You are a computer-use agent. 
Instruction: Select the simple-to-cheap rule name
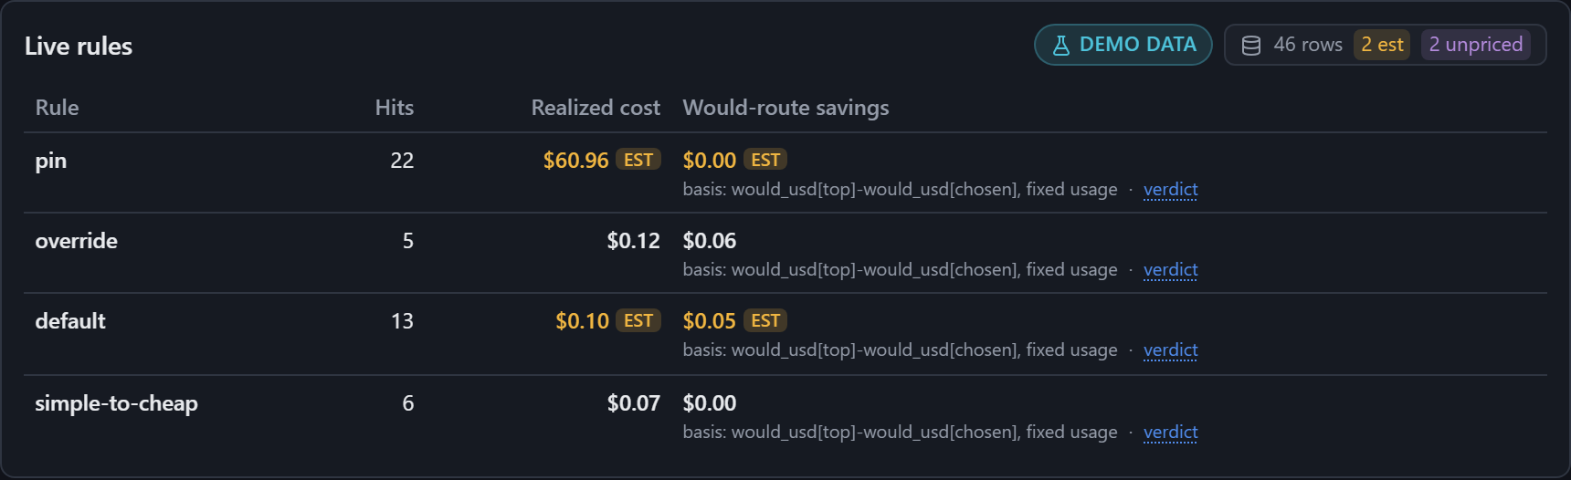coord(116,403)
